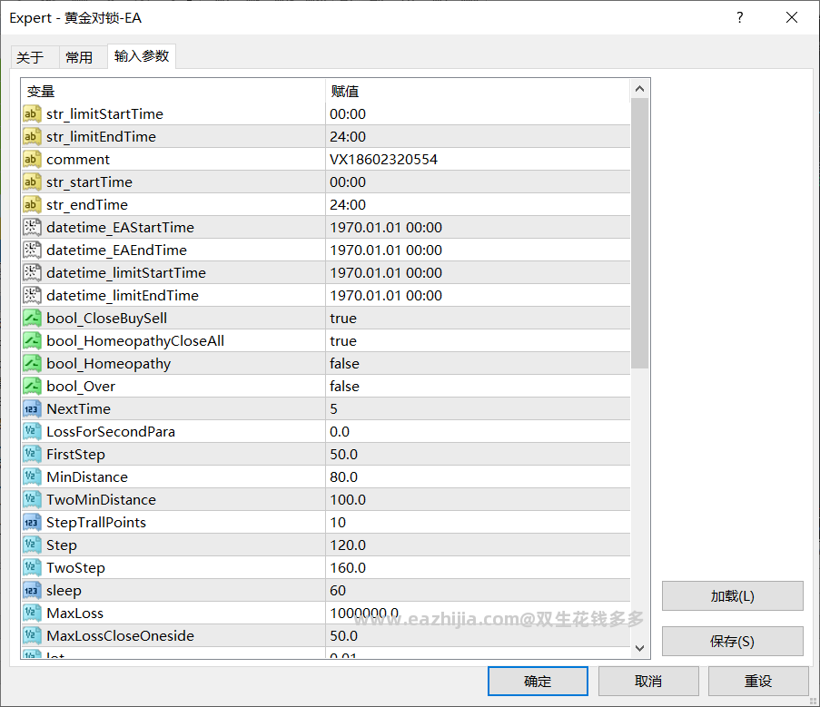Click the datetime icon beside datetime_EAEndTime
Image resolution: width=820 pixels, height=707 pixels.
pyautogui.click(x=32, y=250)
